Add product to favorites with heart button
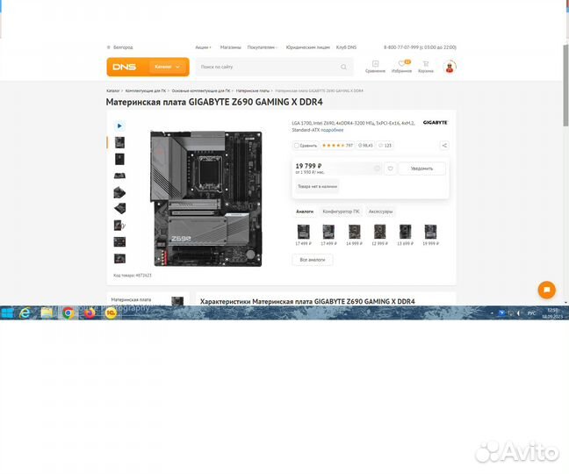Screen dimensions: 569x474 click(391, 169)
